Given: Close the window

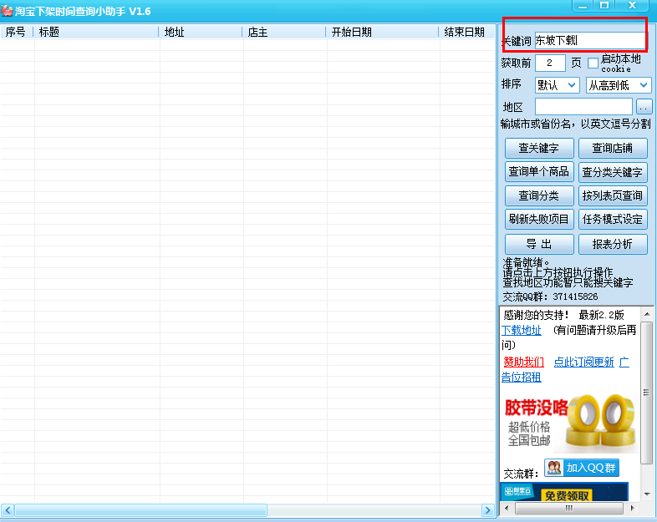Looking at the screenshot, I should point(632,6).
